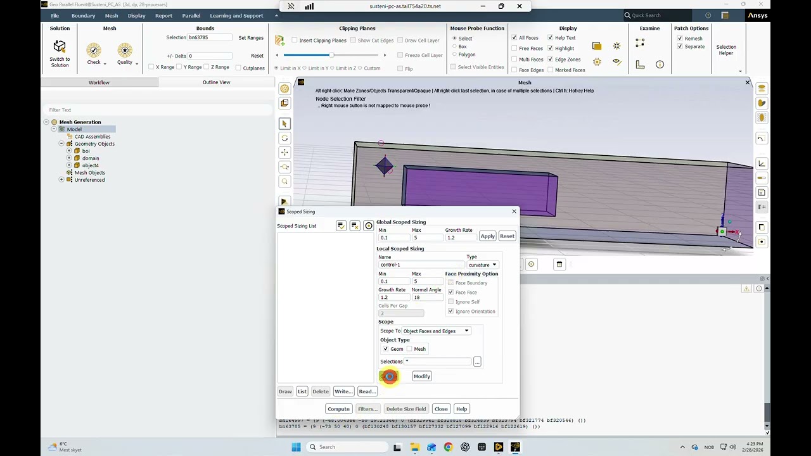Click the clipping planes icon
Viewport: 811px width, 456px height.
pos(279,41)
